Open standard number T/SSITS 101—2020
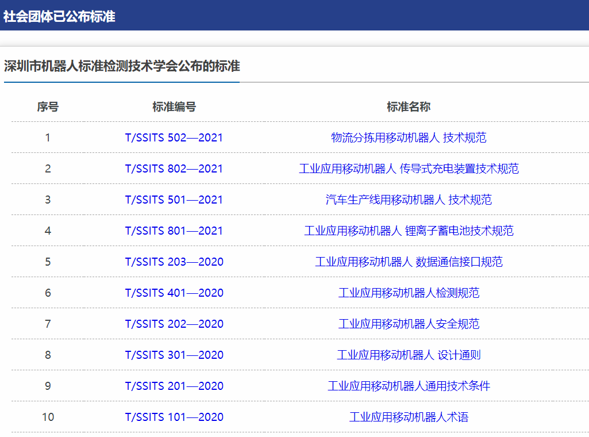Image resolution: width=589 pixels, height=437 pixels. point(174,417)
